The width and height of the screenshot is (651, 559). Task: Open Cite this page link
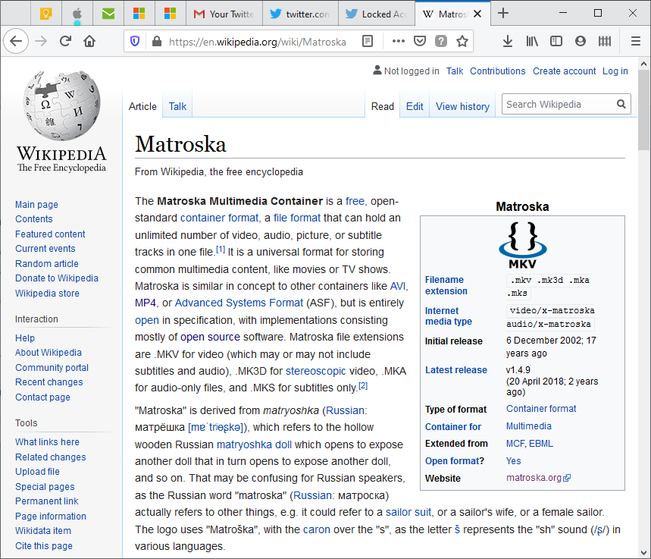[44, 545]
